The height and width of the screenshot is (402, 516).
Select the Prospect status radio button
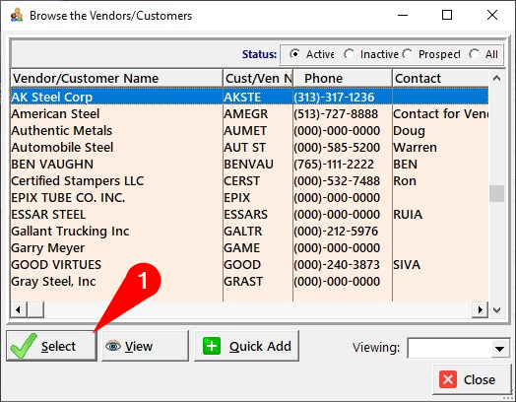pos(408,54)
